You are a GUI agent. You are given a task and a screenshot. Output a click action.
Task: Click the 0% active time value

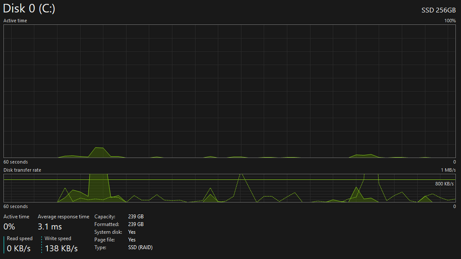tap(9, 227)
